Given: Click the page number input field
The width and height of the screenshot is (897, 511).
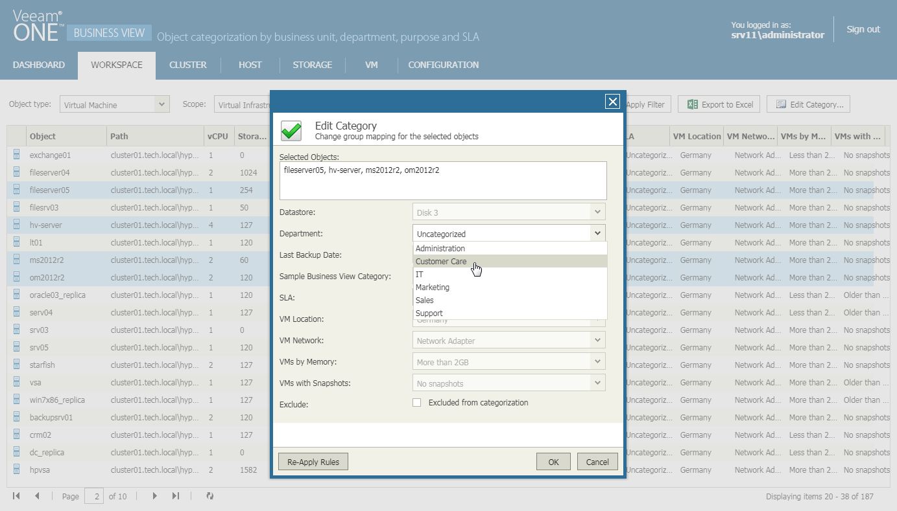Looking at the screenshot, I should click(x=94, y=496).
